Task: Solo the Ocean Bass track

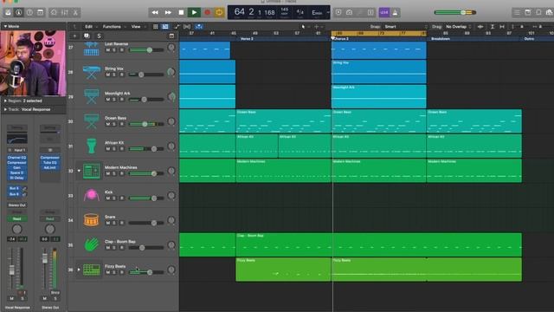Action: coord(114,124)
